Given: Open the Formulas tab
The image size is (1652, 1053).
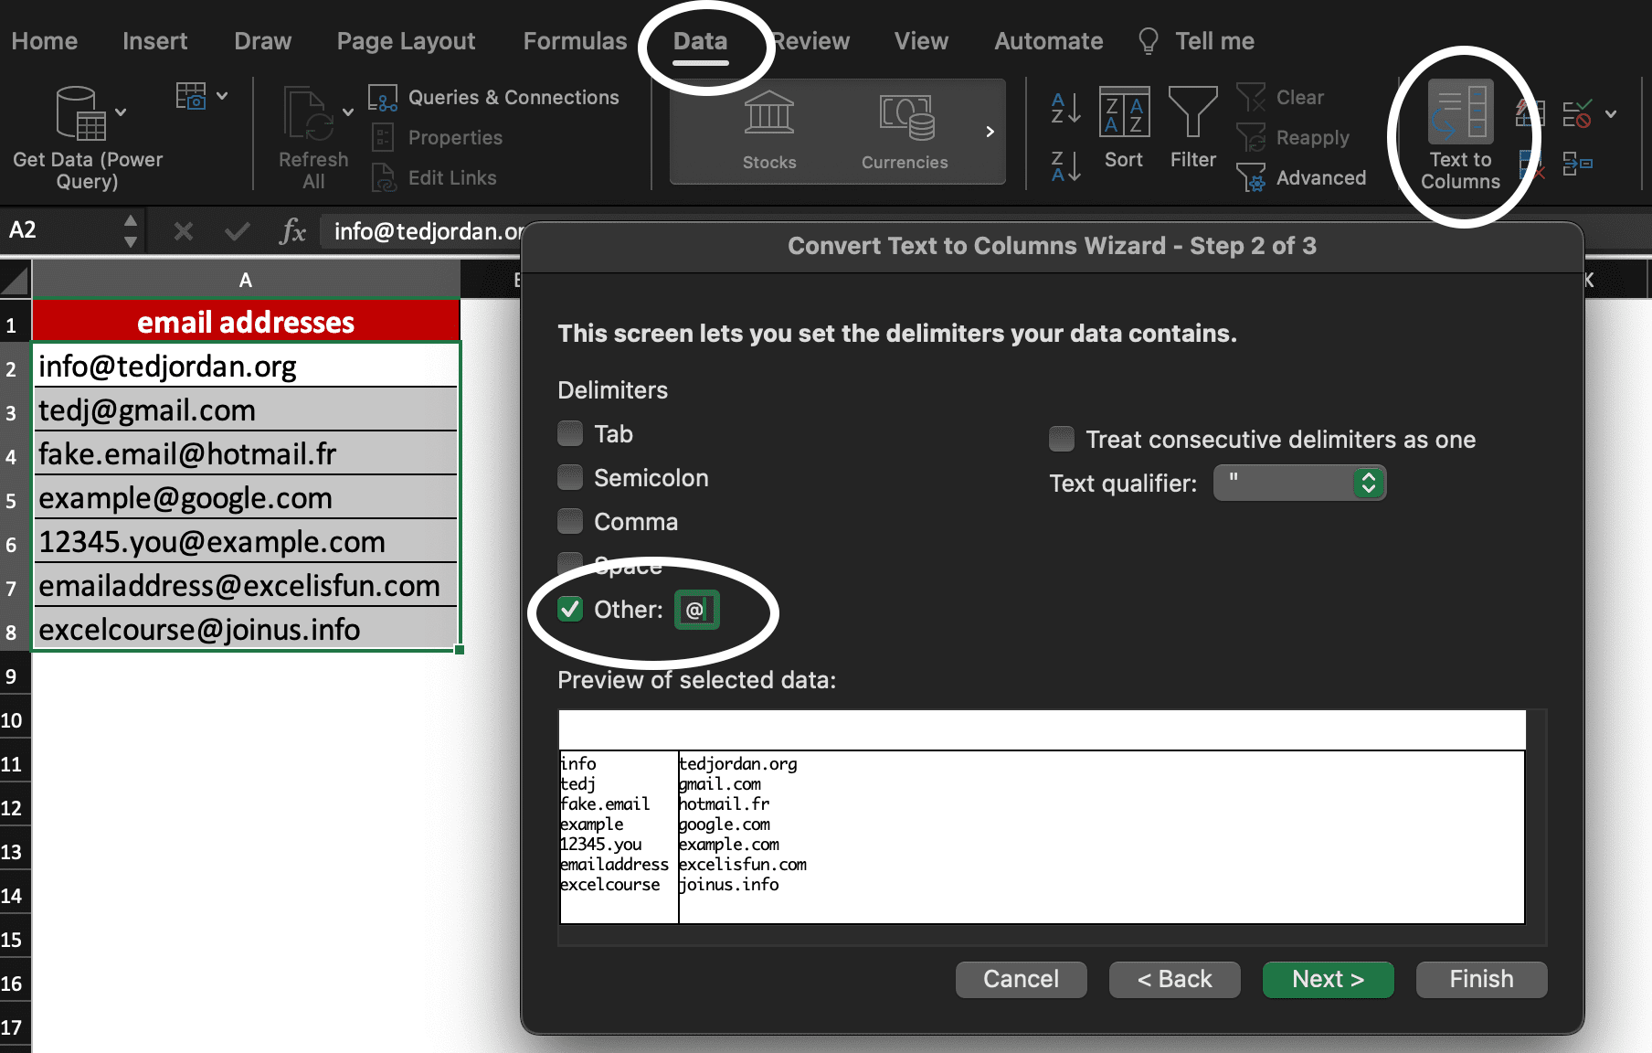Looking at the screenshot, I should (574, 40).
